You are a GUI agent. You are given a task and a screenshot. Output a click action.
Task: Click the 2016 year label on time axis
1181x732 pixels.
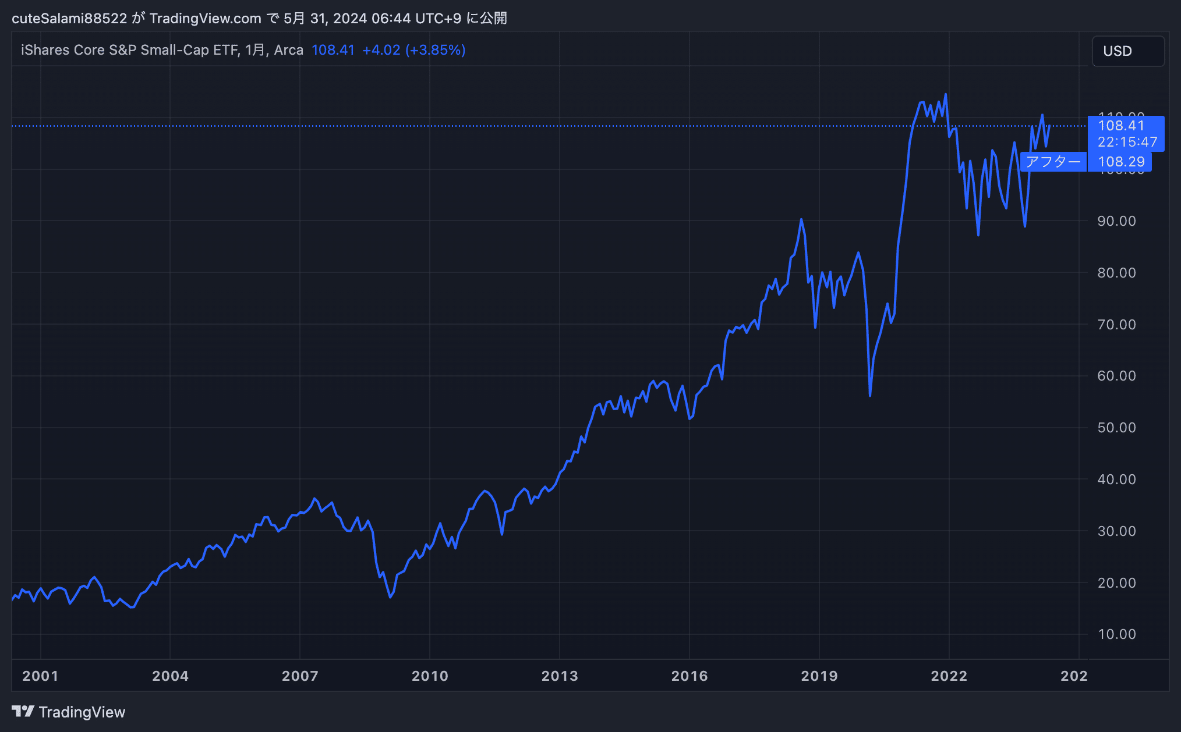coord(689,676)
